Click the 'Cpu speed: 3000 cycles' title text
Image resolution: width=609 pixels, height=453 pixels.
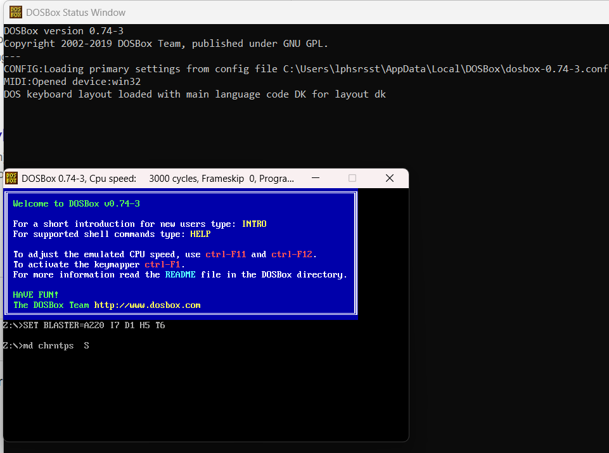pyautogui.click(x=144, y=179)
